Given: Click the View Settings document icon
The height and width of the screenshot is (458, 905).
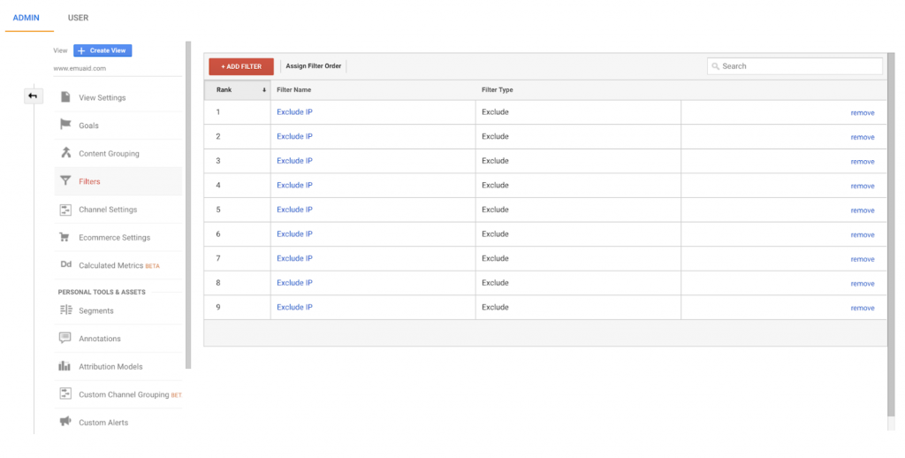Looking at the screenshot, I should coord(65,97).
